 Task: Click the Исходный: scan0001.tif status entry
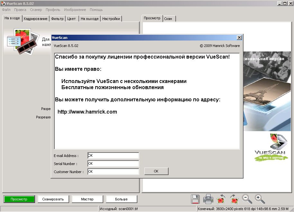[119, 209]
